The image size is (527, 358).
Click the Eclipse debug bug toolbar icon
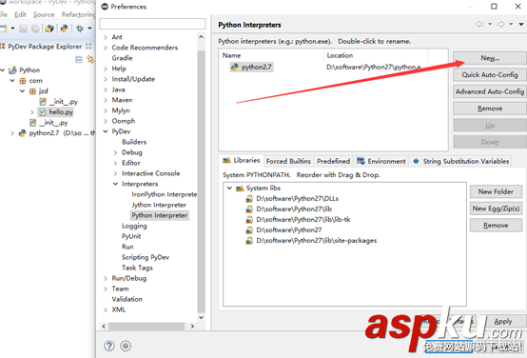(x=80, y=29)
